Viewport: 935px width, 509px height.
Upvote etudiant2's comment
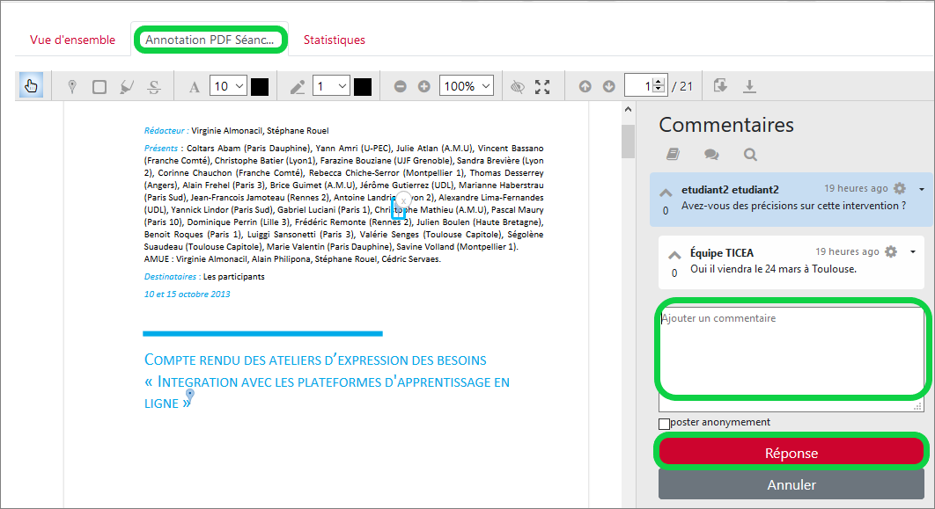pos(666,193)
